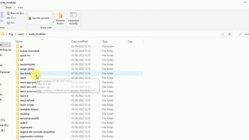Select the redent folder icon
This screenshot has height=140, width=249.
point(18,123)
